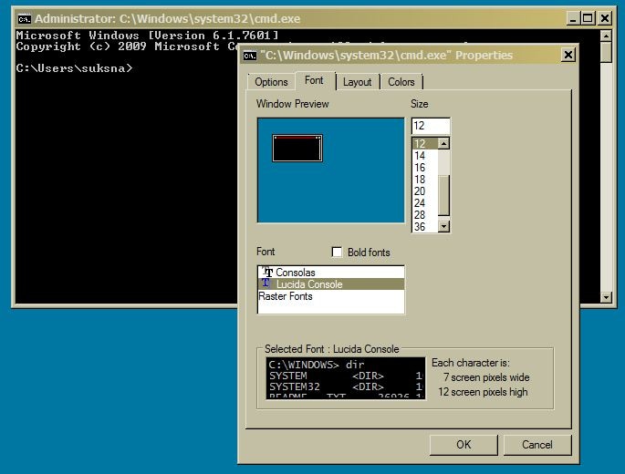
Task: Click the Microsoft Windows version line
Action: (147, 36)
